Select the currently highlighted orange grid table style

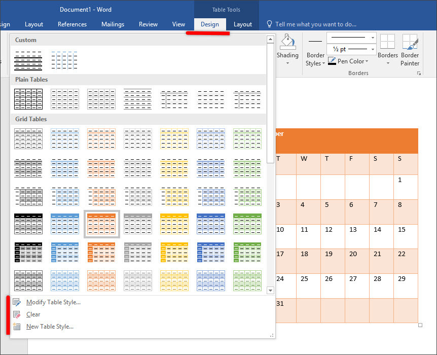point(101,224)
